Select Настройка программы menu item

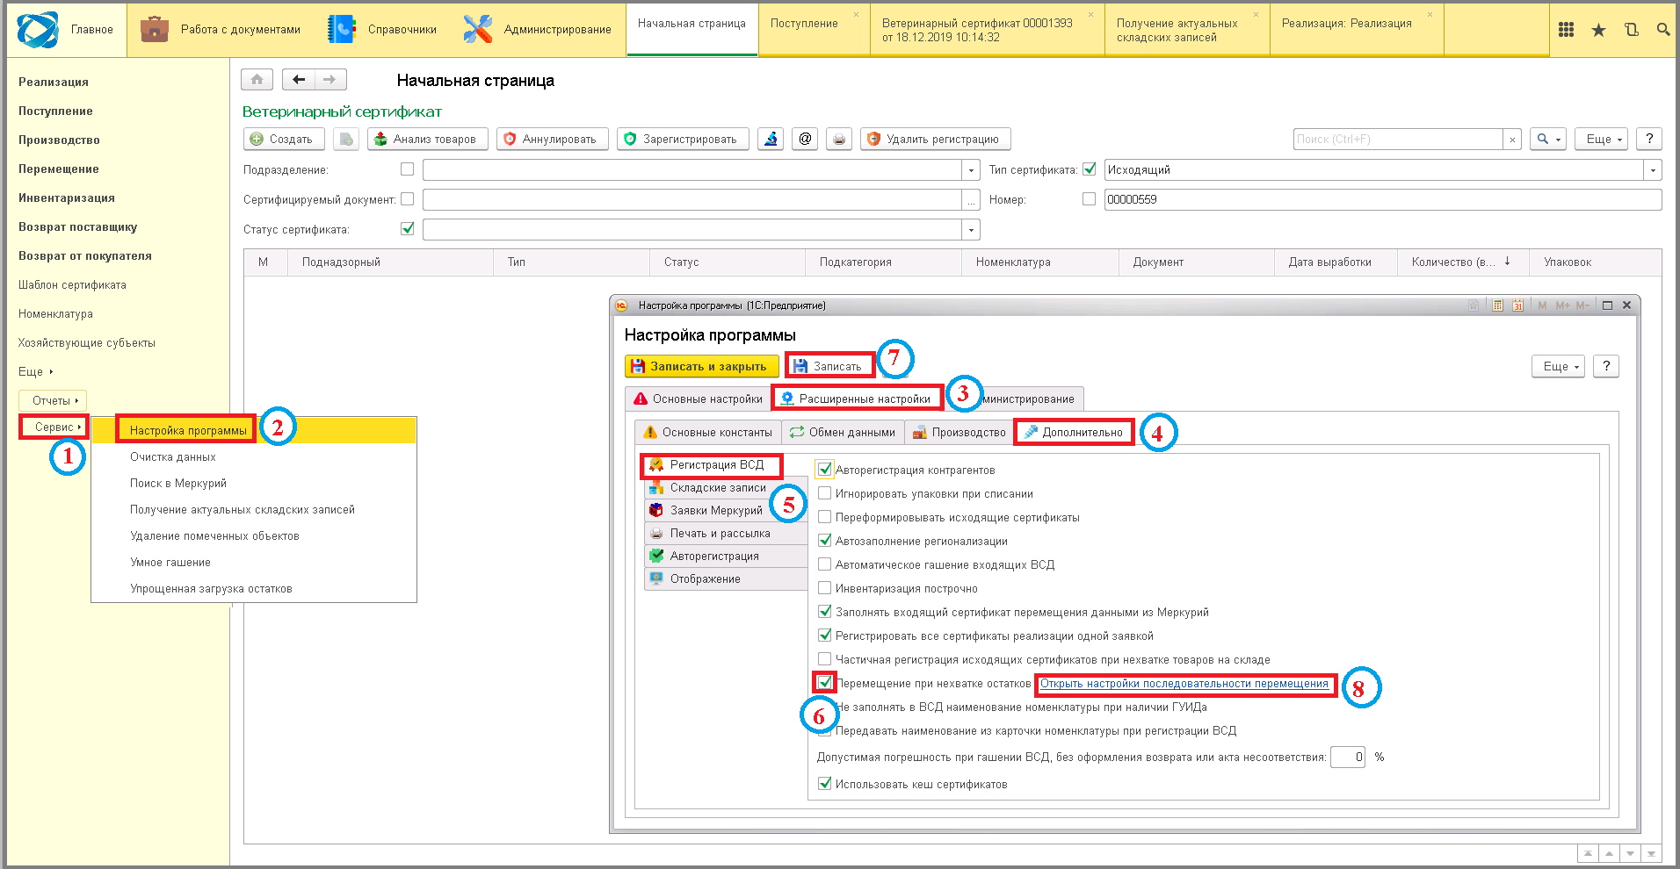pos(188,430)
